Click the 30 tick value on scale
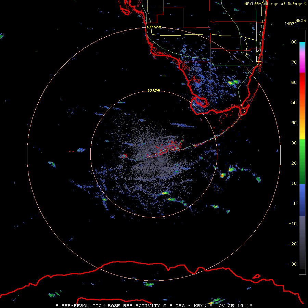The image size is (308, 308). pos(294,143)
